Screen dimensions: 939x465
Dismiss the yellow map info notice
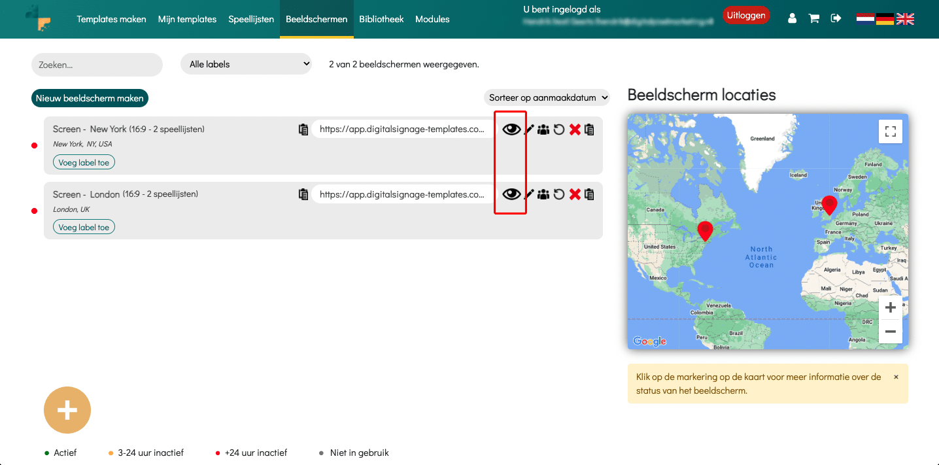[896, 377]
